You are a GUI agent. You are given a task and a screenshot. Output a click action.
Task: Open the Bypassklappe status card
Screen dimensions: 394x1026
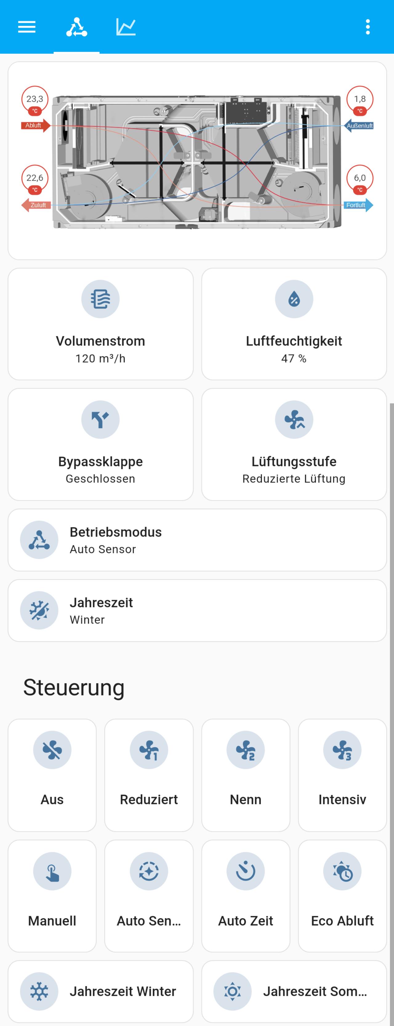click(x=101, y=445)
